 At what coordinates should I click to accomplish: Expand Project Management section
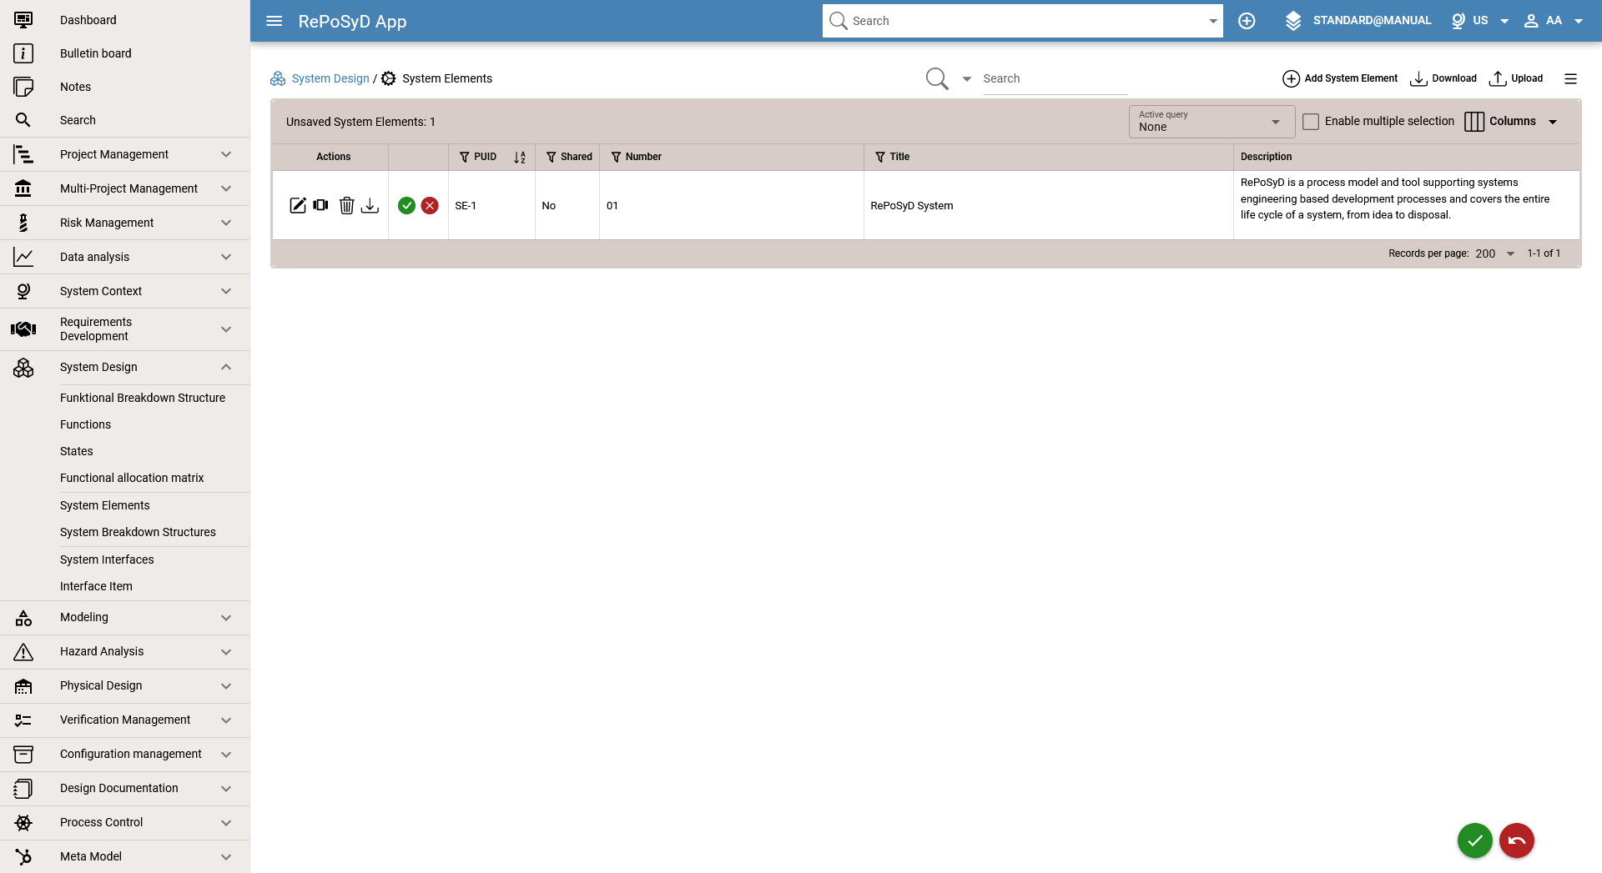click(x=125, y=154)
